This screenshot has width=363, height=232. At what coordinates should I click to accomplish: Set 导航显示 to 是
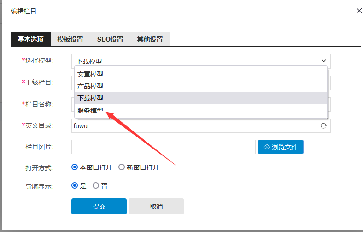(x=75, y=186)
